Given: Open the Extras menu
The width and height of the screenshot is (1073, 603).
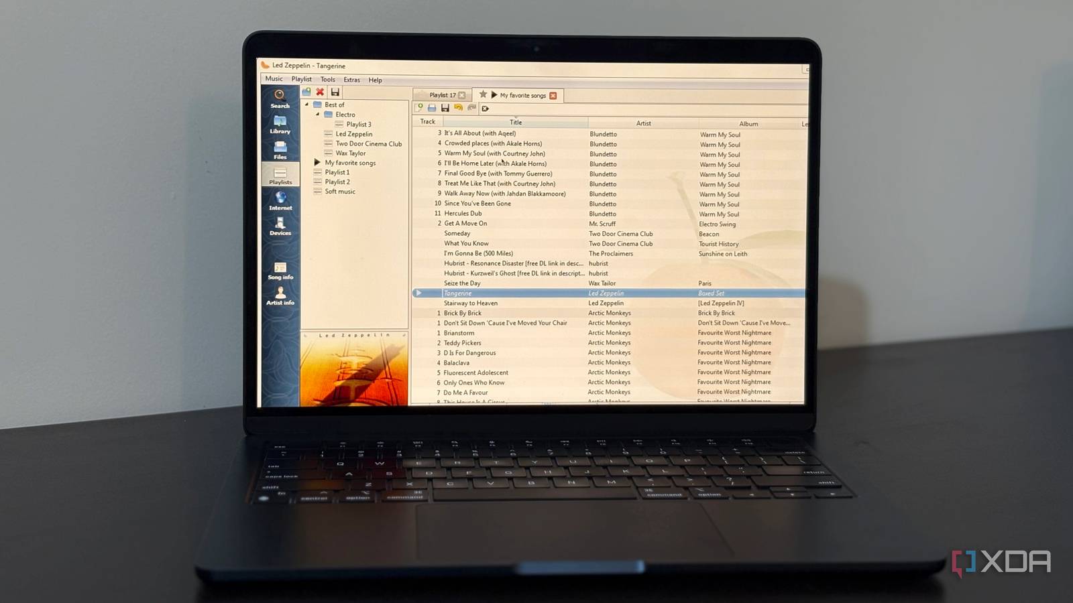Looking at the screenshot, I should click(x=351, y=80).
